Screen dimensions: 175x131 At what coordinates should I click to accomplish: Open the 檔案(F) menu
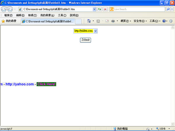pos(8,15)
